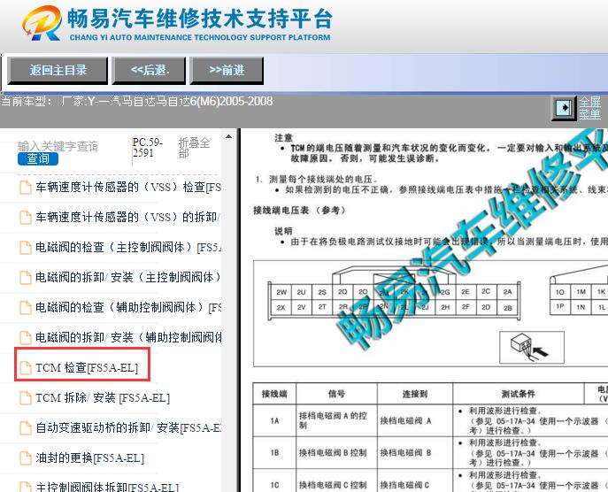Image resolution: width=608 pixels, height=492 pixels.
Task: Click the sidebar scroll-up arrow
Action: (229, 136)
